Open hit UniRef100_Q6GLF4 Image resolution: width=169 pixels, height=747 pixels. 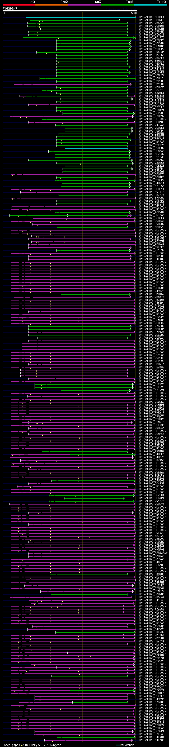(151, 218)
